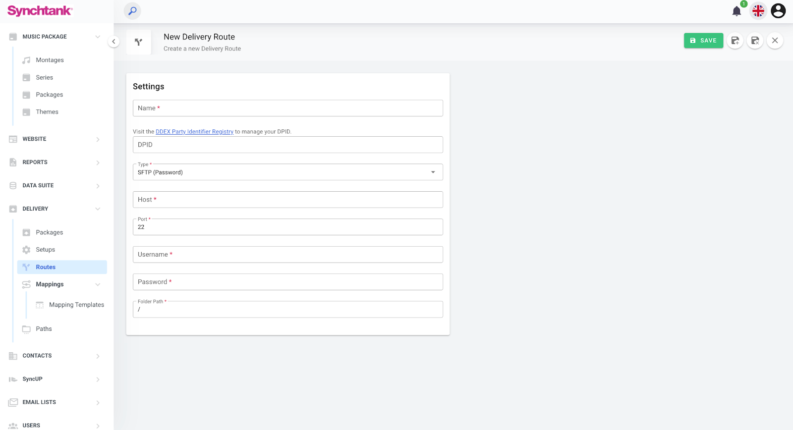793x430 pixels.
Task: Open the DDEX Party Identifier Registry link
Action: [x=194, y=132]
